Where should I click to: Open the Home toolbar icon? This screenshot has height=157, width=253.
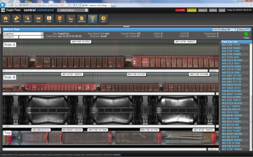pos(5,19)
